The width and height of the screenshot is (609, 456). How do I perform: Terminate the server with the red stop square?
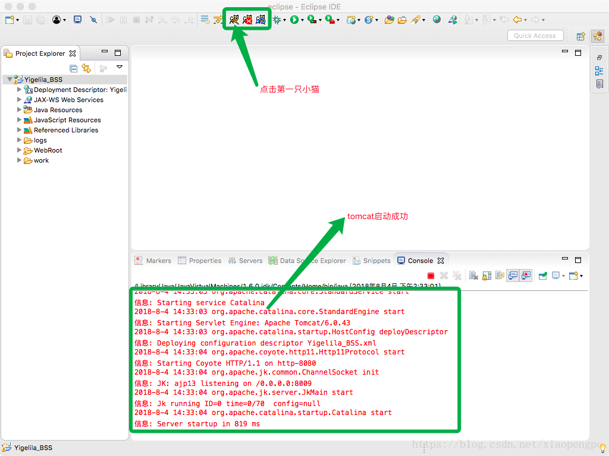pyautogui.click(x=430, y=275)
